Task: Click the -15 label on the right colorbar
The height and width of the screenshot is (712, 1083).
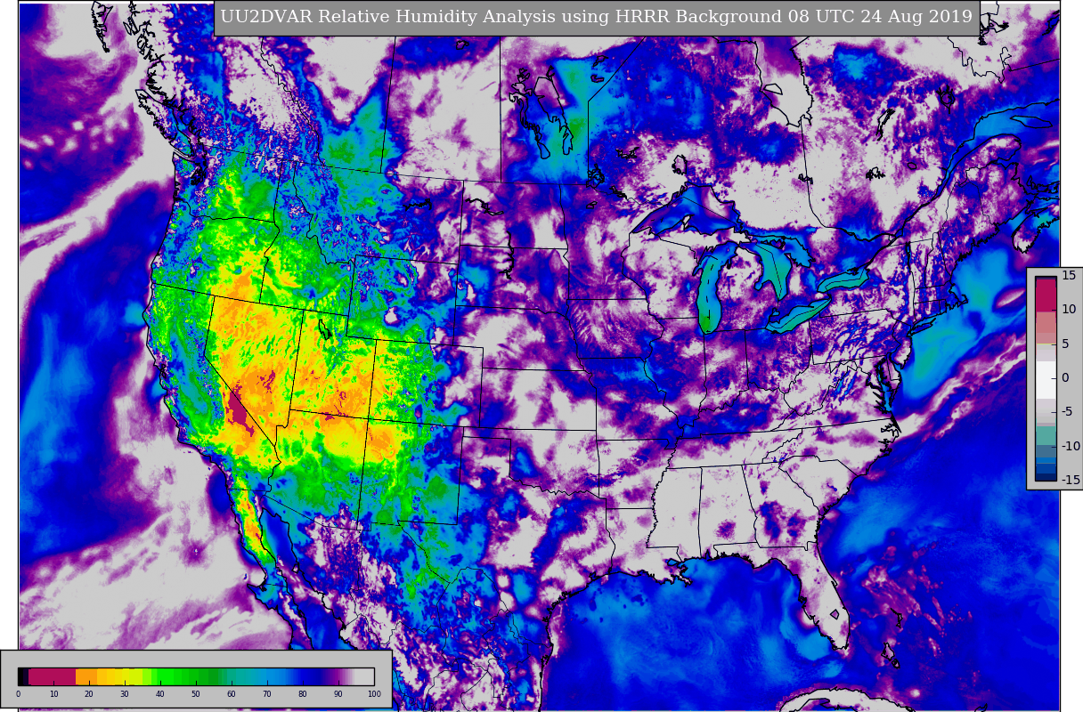Action: pyautogui.click(x=1070, y=480)
